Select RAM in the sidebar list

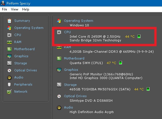point(18,42)
